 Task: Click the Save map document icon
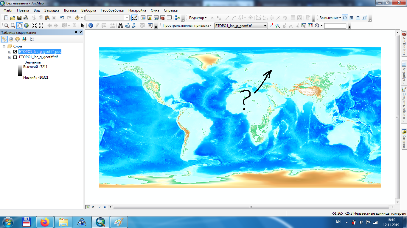19,18
